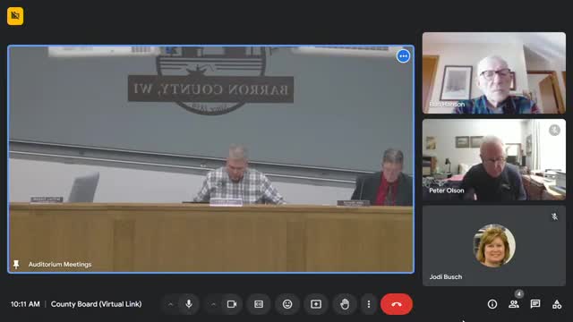Select Peter Olson's video tile

[494, 159]
